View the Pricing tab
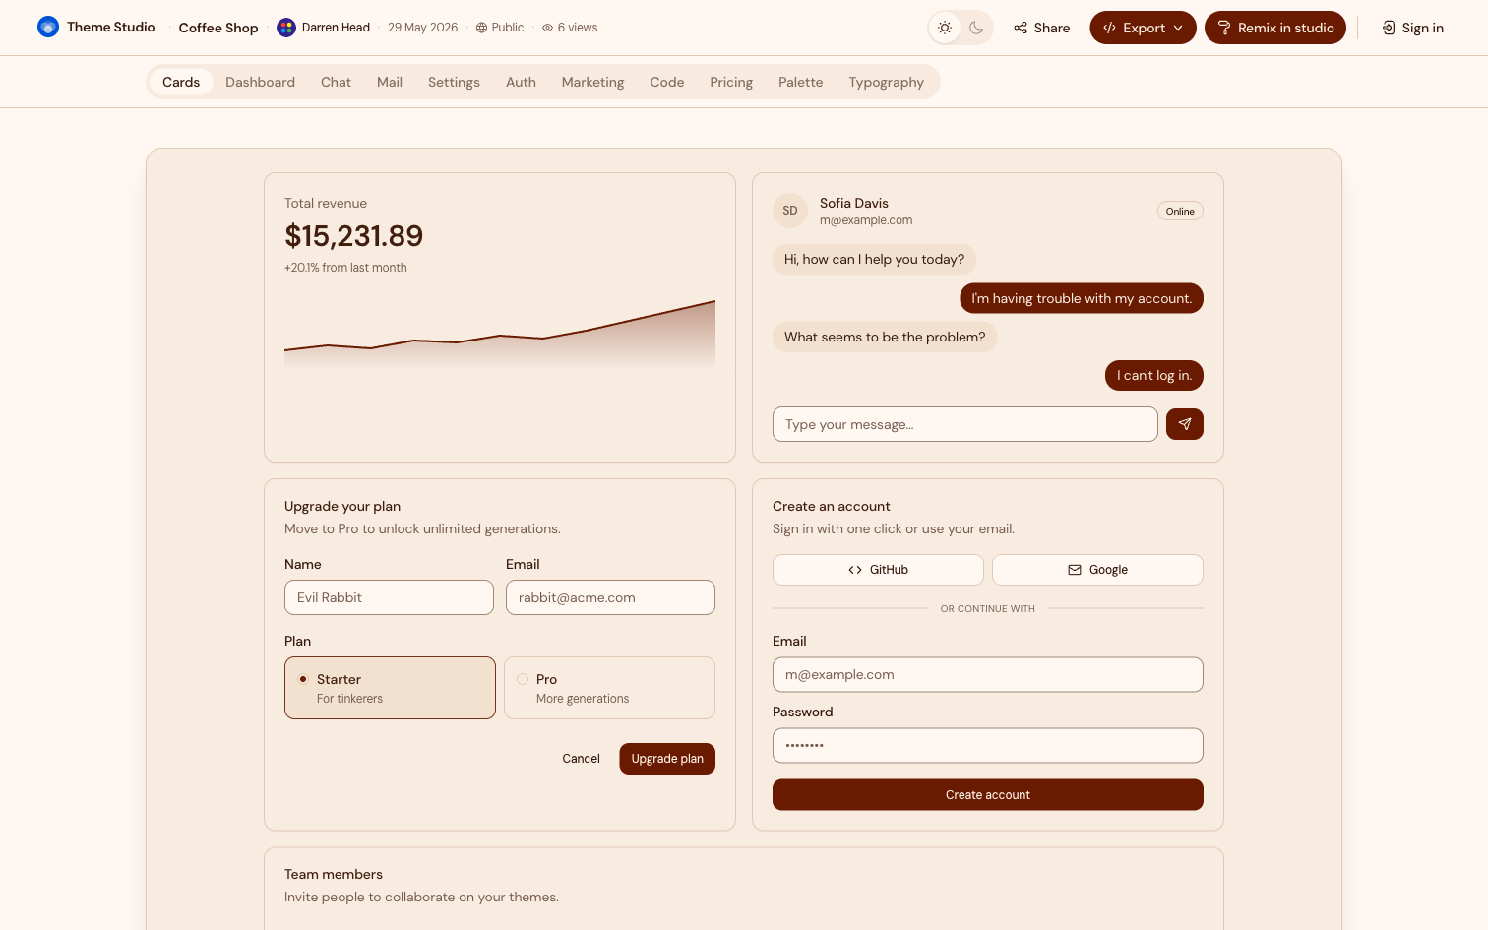The height and width of the screenshot is (930, 1488). click(731, 82)
